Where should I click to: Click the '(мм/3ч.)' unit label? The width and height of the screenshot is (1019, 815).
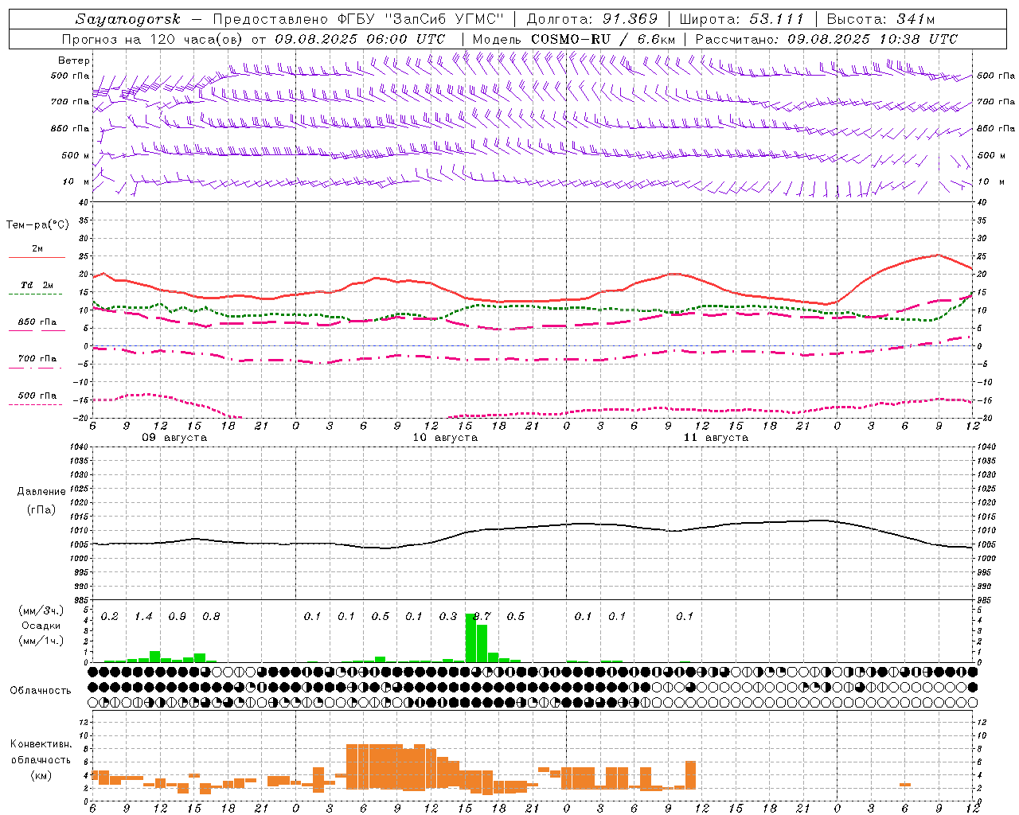click(41, 611)
